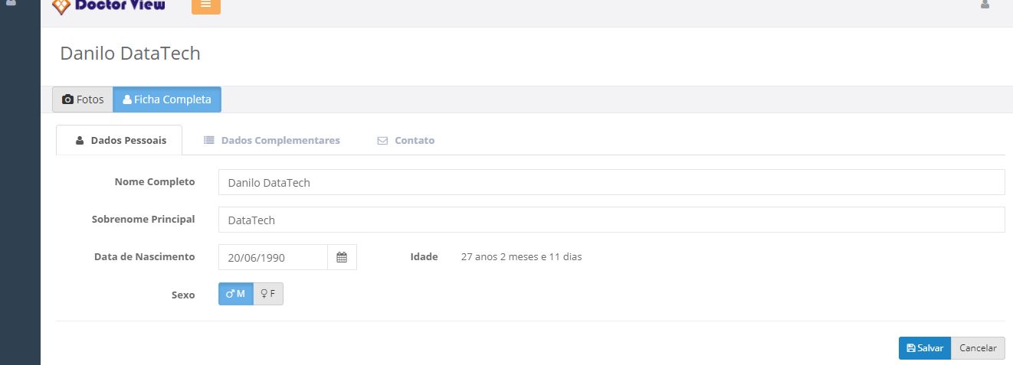This screenshot has height=365, width=1013.
Task: Select female (F) as Sexo
Action: pos(268,294)
